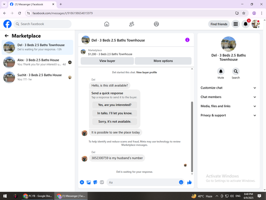Open conversation information purple icon
Screen dimensions: 266x200
(187, 40)
